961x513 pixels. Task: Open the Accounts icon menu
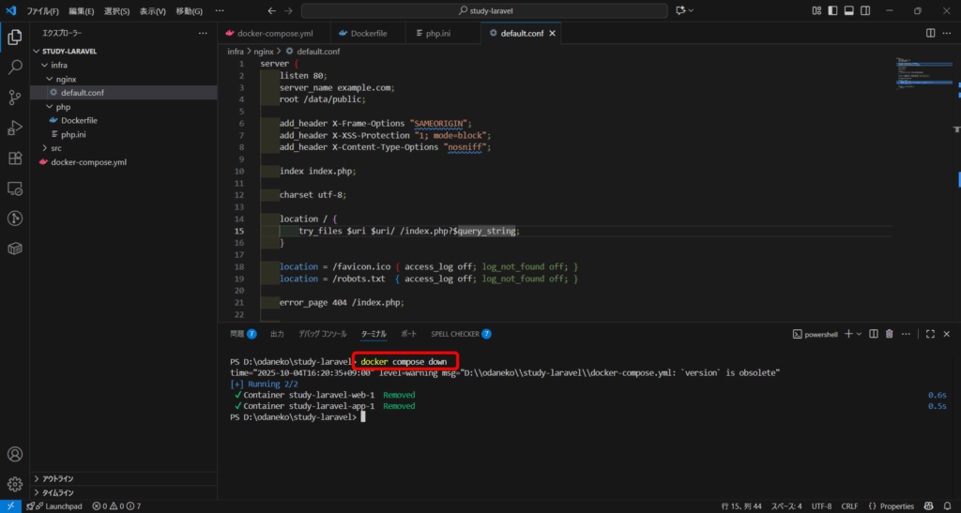pyautogui.click(x=15, y=455)
